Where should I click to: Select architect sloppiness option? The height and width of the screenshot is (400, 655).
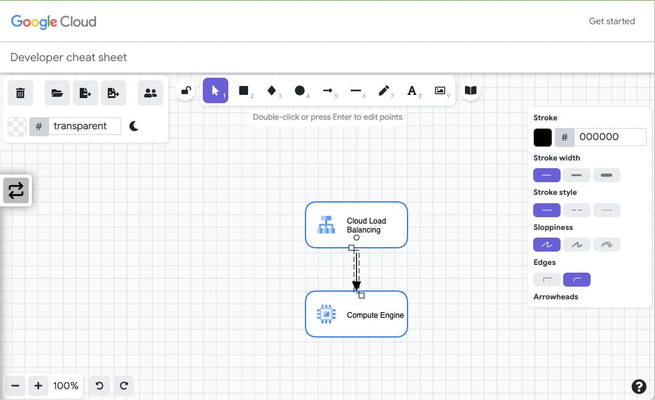pyautogui.click(x=547, y=245)
